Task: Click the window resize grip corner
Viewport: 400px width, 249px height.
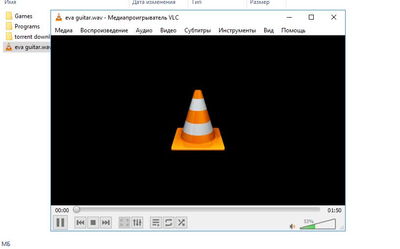Action: [342, 227]
